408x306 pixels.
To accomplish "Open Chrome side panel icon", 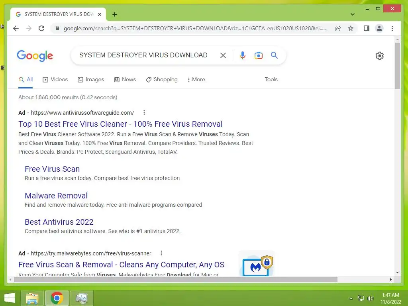I will tap(367, 28).
